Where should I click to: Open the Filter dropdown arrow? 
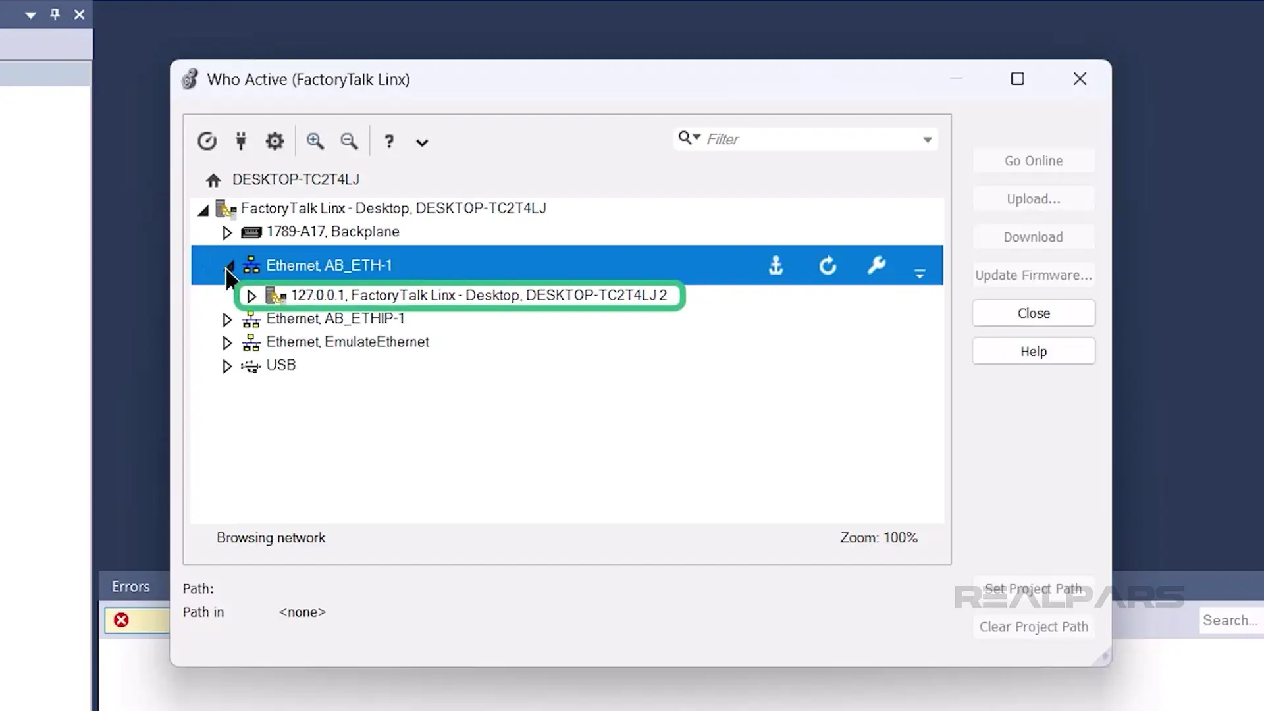(928, 140)
